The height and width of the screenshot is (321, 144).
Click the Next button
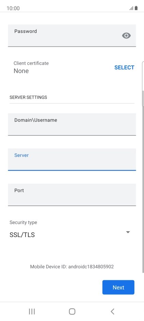[x=118, y=287]
